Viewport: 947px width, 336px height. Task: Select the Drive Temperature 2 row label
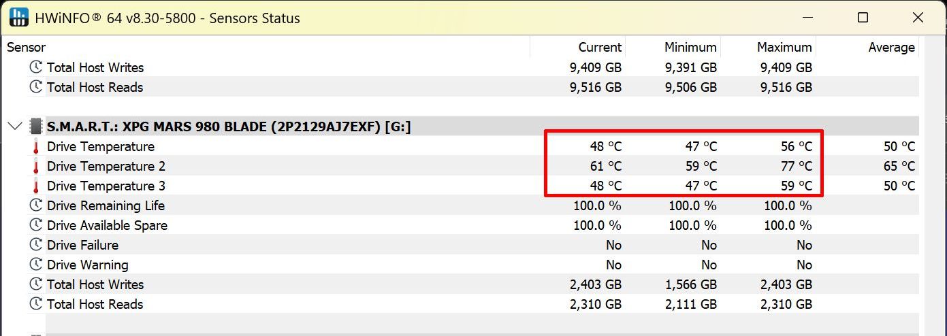click(106, 166)
